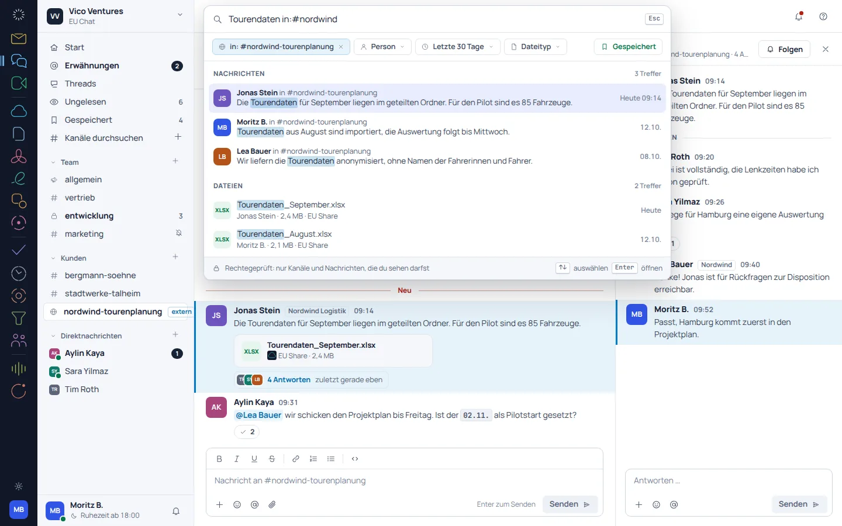Open the clock time tracking icon in the rail
Screen dimensions: 842x526
(x=19, y=273)
